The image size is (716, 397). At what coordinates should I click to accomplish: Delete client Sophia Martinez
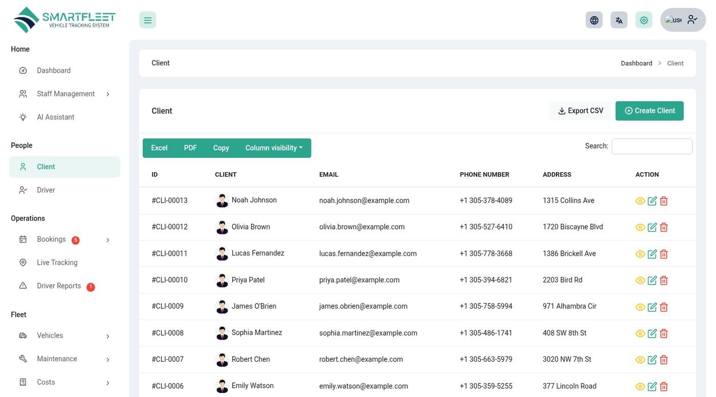point(664,334)
